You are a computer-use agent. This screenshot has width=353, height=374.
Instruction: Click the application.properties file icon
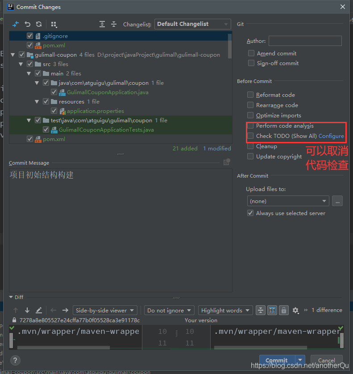click(x=62, y=111)
